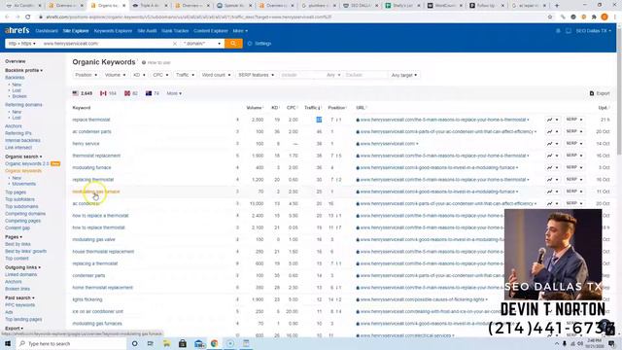The width and height of the screenshot is (622, 350).
Task: Sort by Volume column header
Action: (x=255, y=108)
